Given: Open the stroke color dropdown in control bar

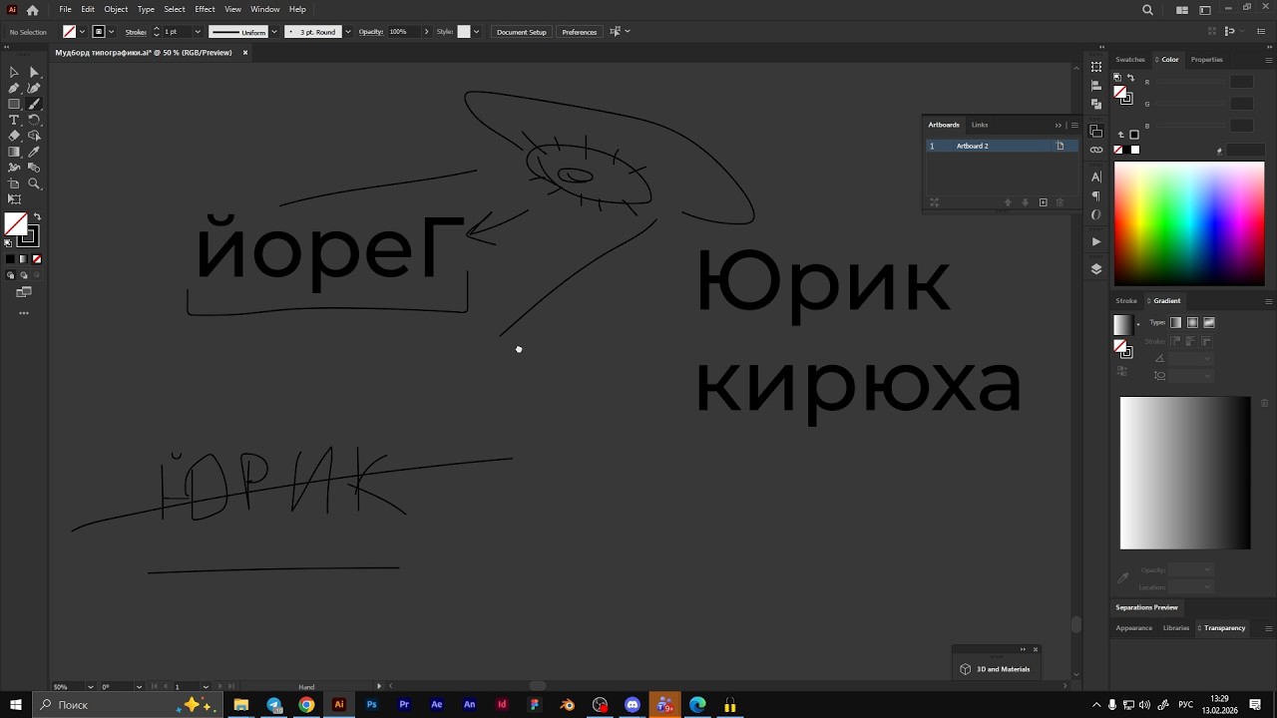Looking at the screenshot, I should pos(112,32).
